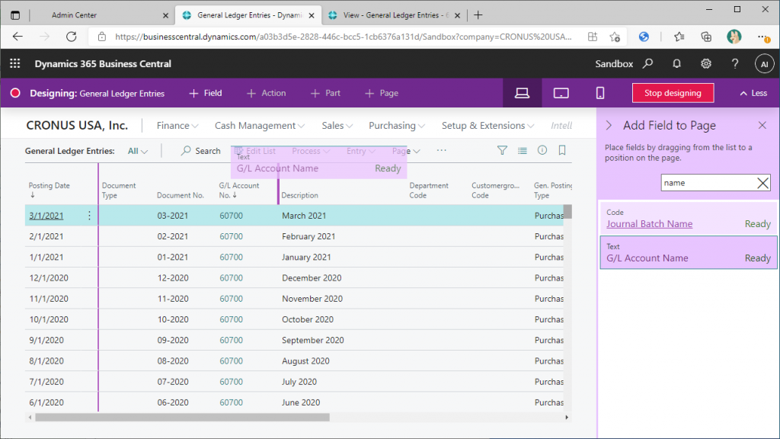Open the AI user account avatar
Image resolution: width=780 pixels, height=439 pixels.
coord(764,64)
